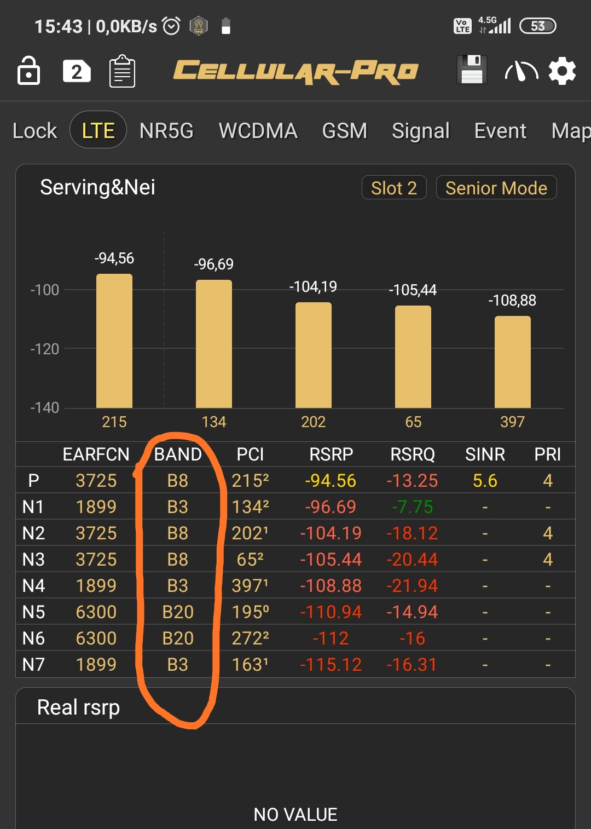The height and width of the screenshot is (829, 591).
Task: Select the bar for PCI 397
Action: click(x=513, y=362)
